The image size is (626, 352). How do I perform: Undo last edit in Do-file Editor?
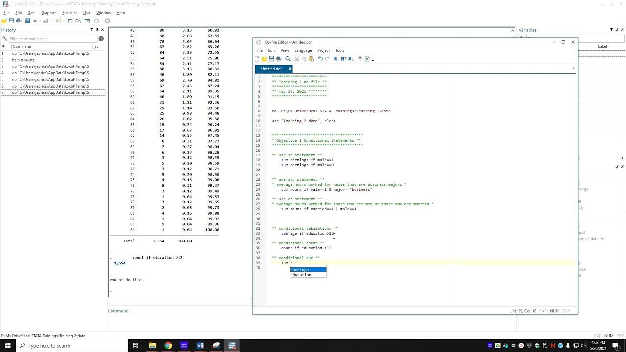(x=320, y=59)
